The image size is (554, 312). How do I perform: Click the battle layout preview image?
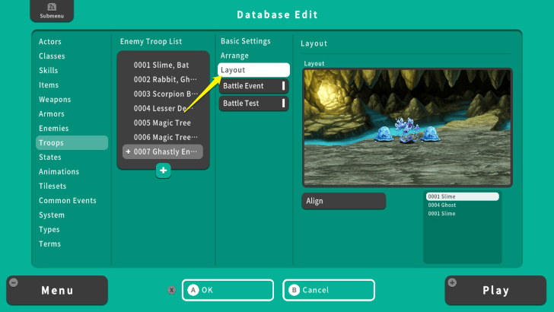click(407, 128)
